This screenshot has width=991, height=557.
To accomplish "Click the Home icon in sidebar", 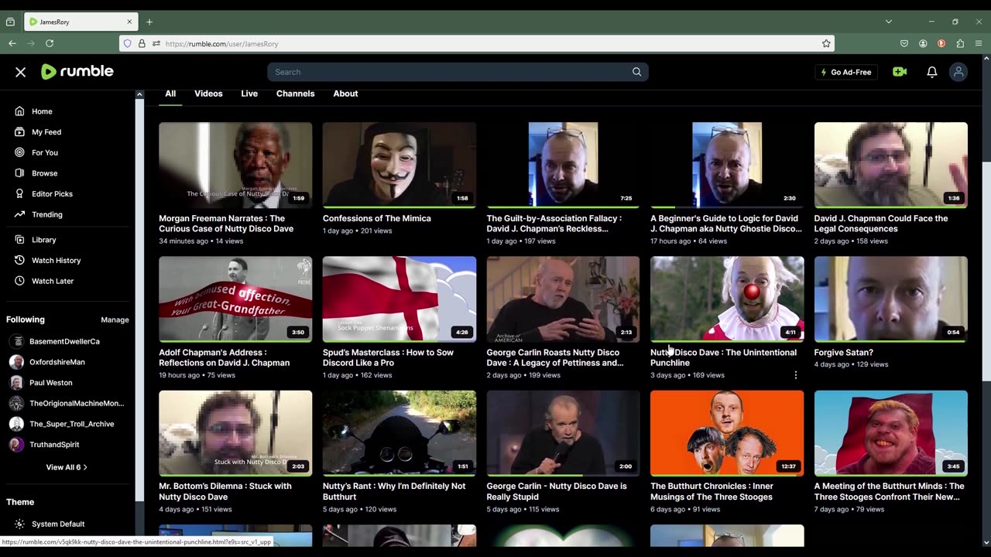I will (19, 111).
